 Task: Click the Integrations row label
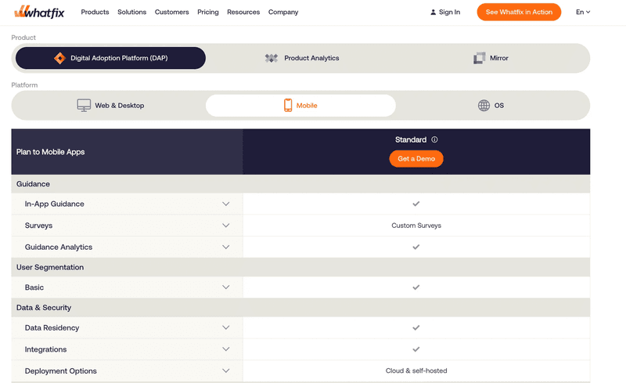pos(45,349)
